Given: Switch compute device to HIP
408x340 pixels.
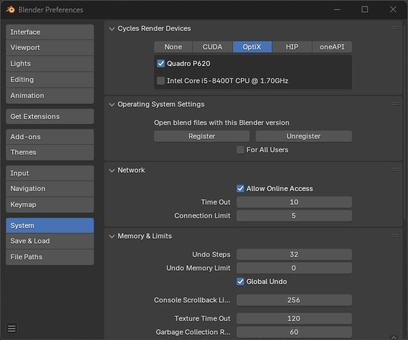Looking at the screenshot, I should 292,47.
